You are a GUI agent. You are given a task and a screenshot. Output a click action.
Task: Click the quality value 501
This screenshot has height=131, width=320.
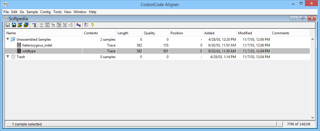tap(166, 51)
